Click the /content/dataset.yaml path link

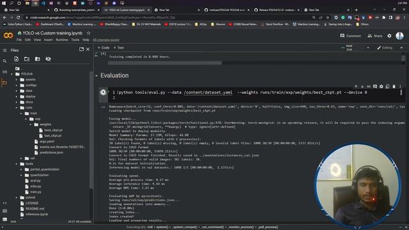pos(208,92)
